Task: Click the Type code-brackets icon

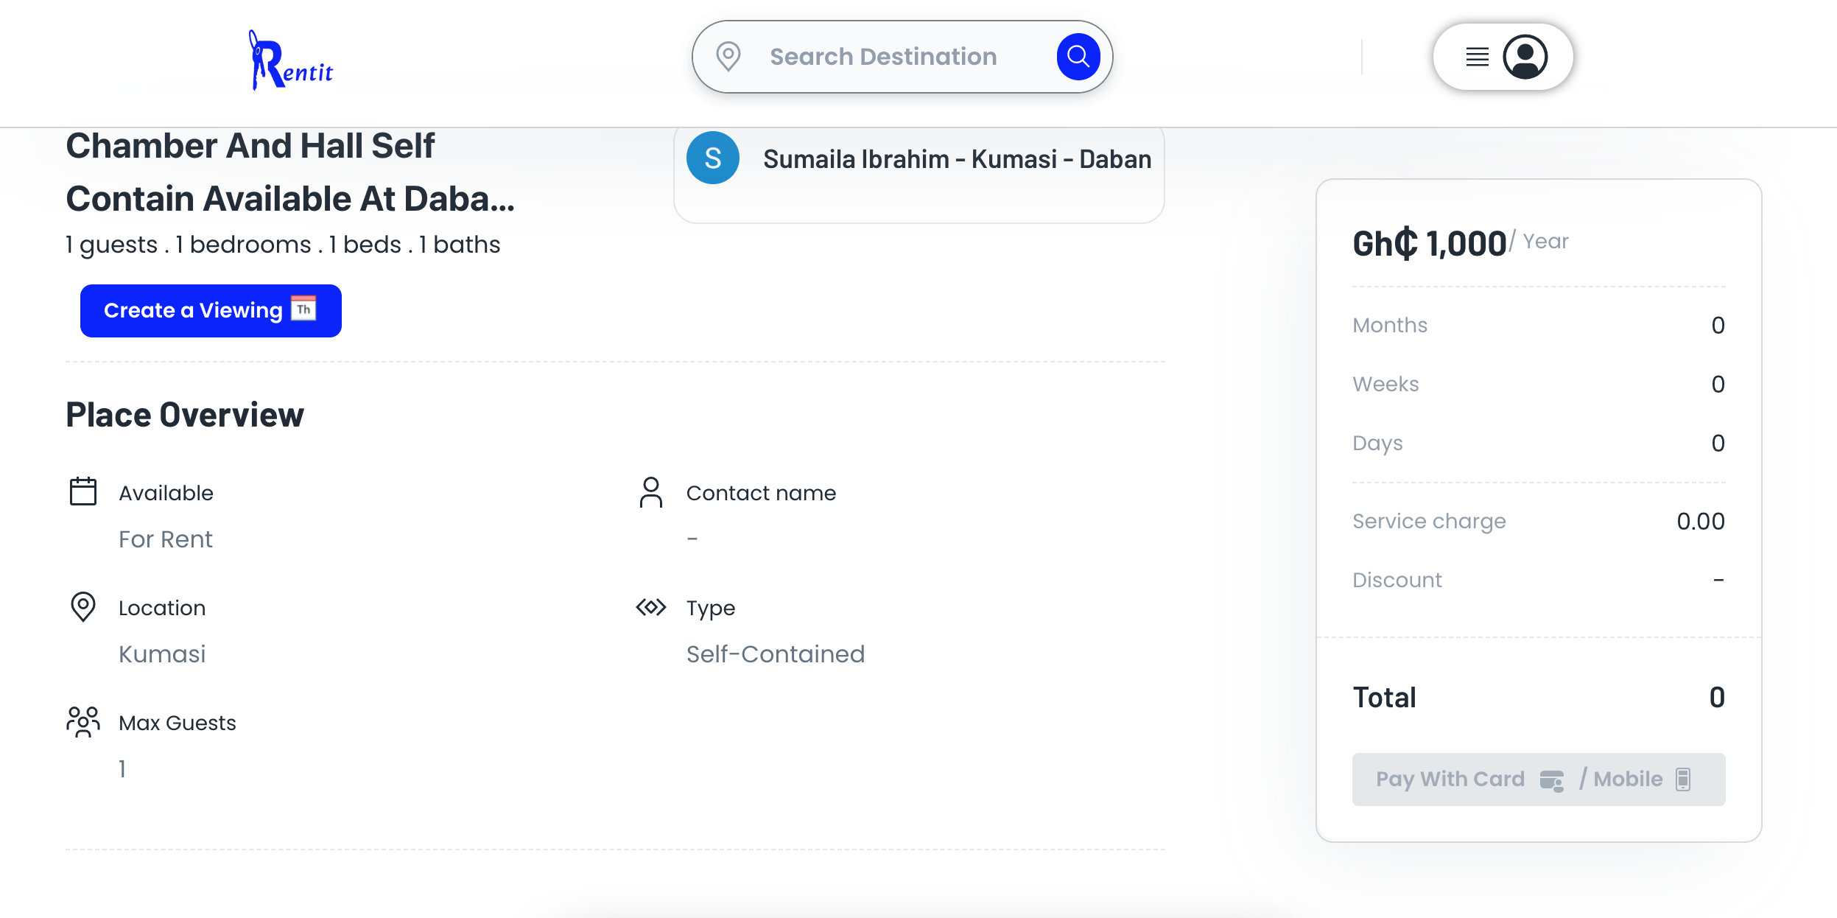Action: 651,607
